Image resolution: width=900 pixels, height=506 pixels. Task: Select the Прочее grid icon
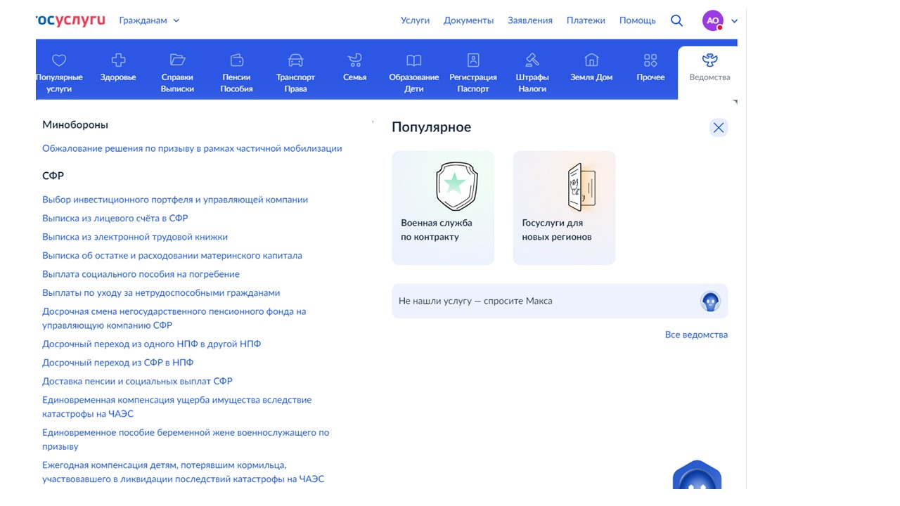[650, 60]
